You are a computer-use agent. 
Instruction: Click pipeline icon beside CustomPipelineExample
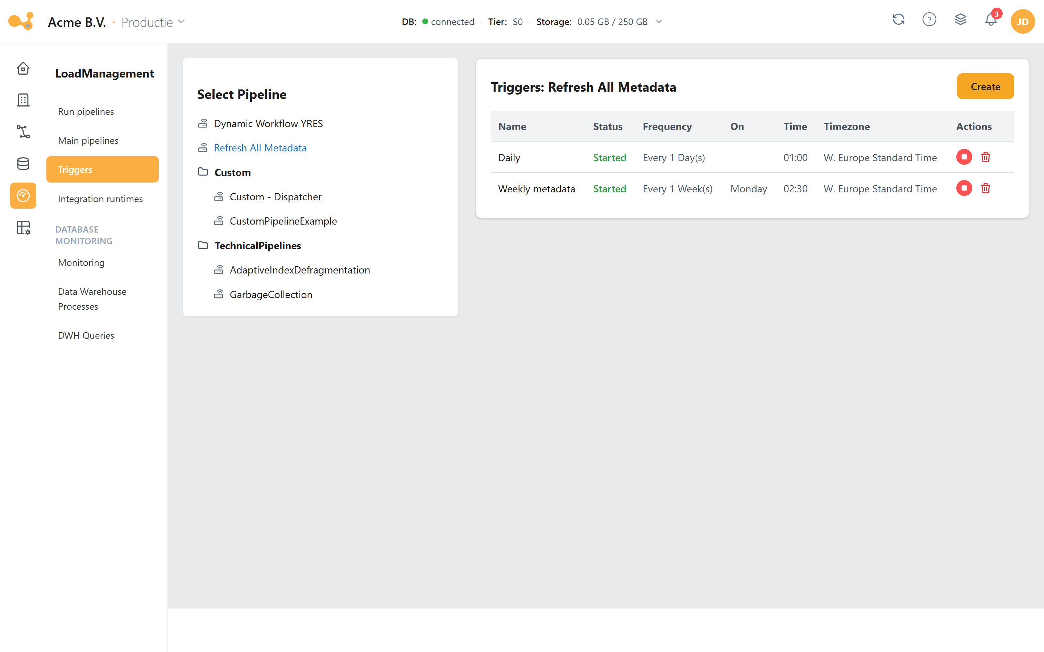[219, 221]
